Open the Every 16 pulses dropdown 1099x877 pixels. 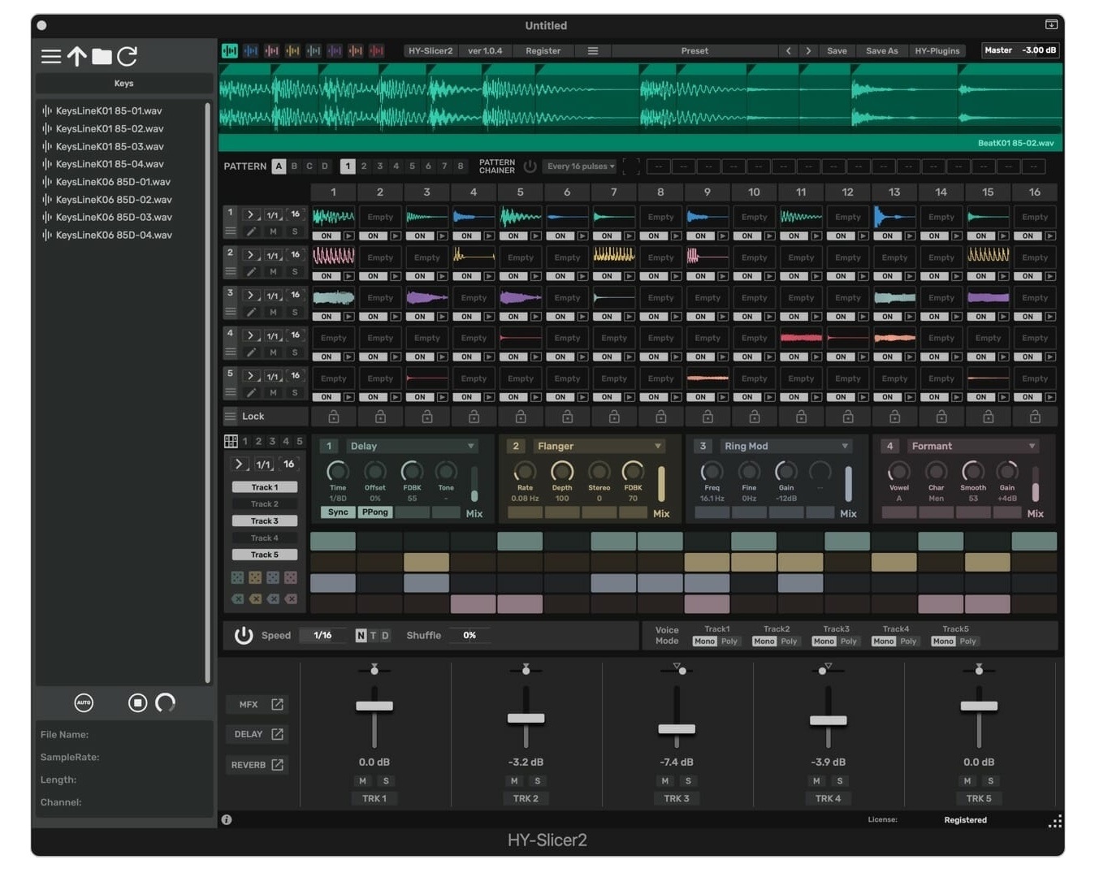(x=580, y=166)
